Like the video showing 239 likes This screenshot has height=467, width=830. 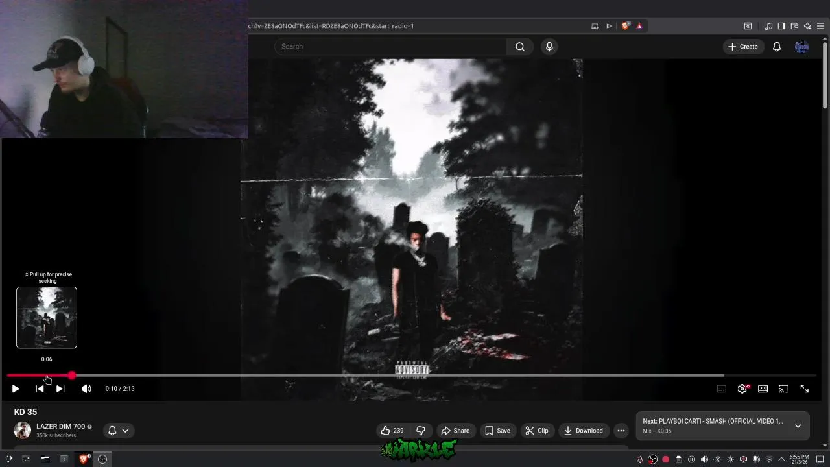[392, 431]
